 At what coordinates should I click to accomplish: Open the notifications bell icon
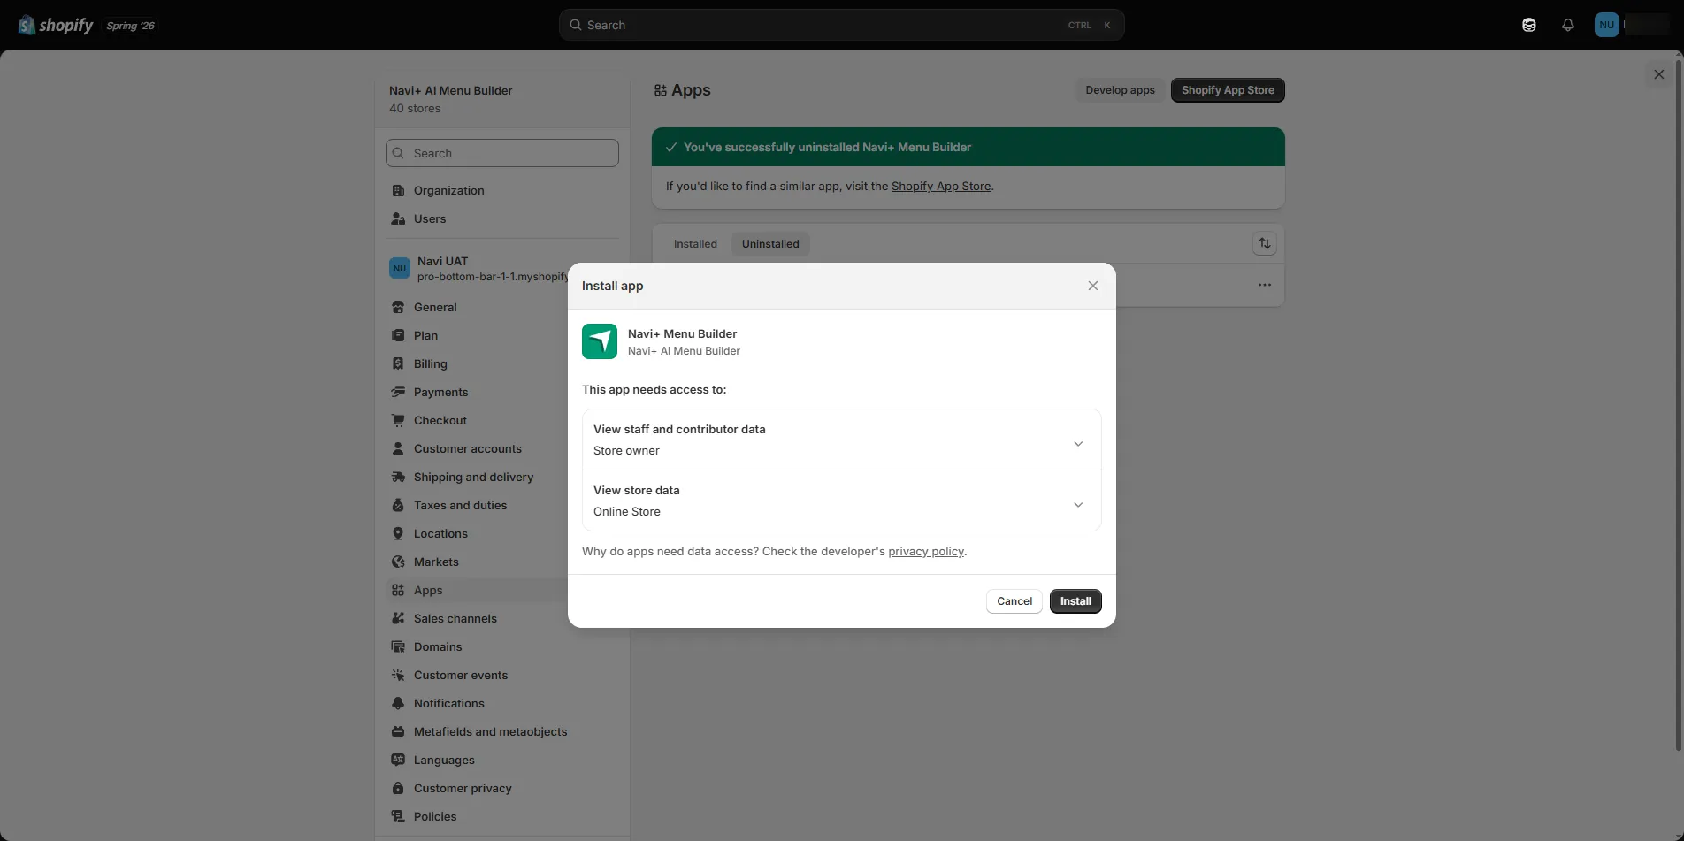click(1568, 25)
